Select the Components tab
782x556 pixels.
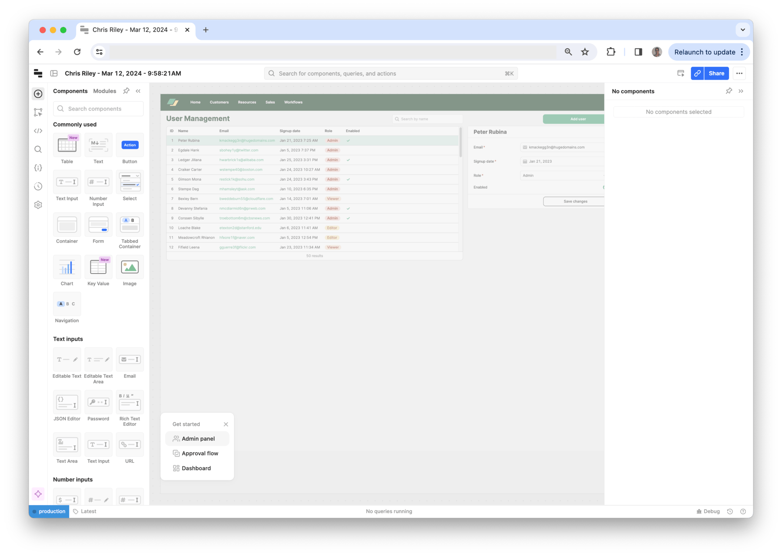click(x=70, y=91)
